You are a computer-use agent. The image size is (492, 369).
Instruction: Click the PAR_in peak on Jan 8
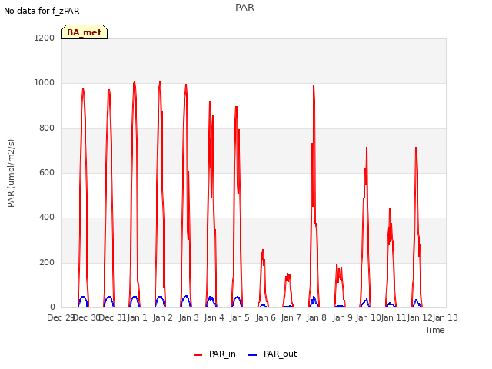[x=314, y=85]
